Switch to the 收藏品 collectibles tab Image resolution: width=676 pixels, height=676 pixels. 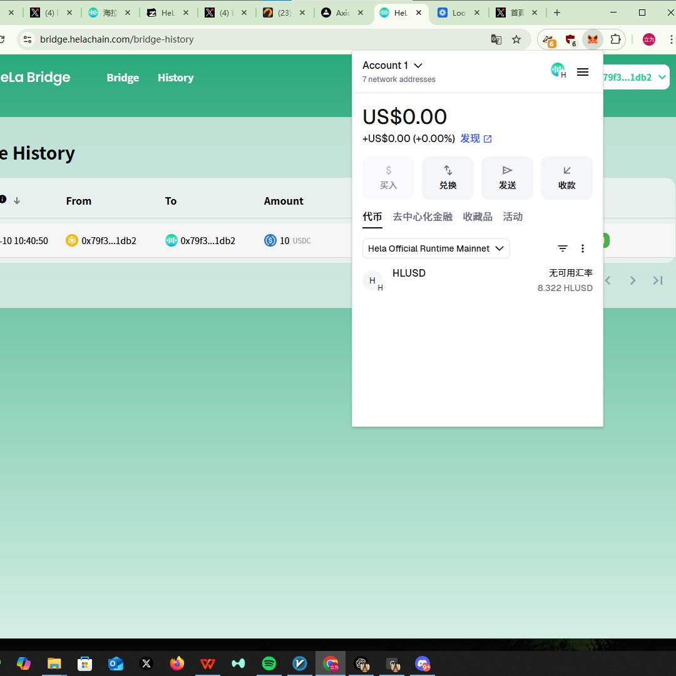tap(478, 217)
